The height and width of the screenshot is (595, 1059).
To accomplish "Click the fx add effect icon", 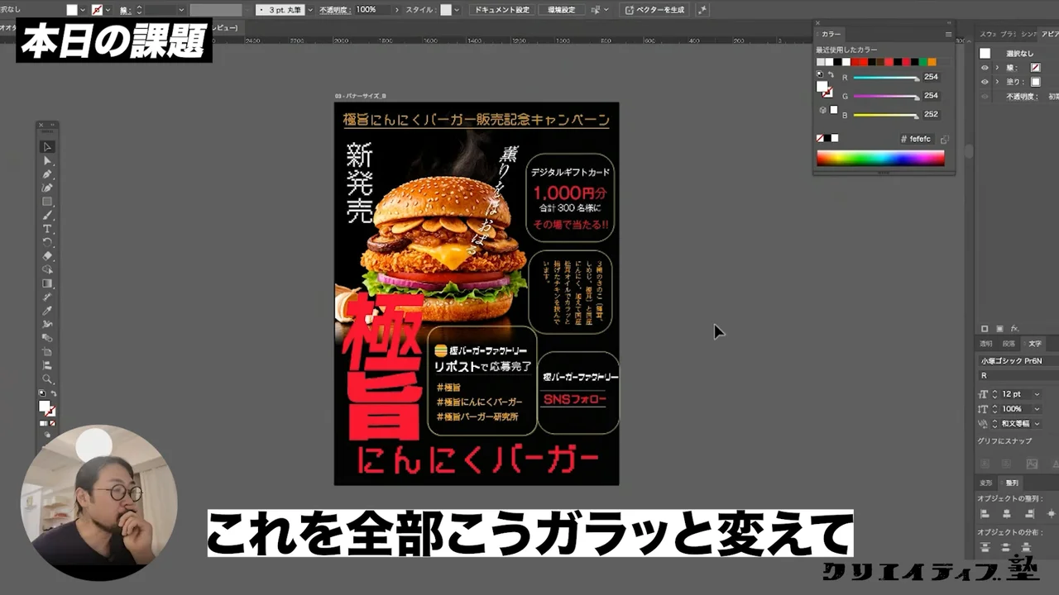I will [1014, 328].
